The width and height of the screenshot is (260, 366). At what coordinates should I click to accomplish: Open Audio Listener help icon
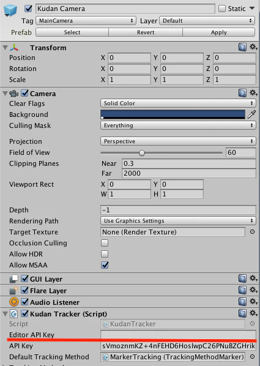pos(242,302)
